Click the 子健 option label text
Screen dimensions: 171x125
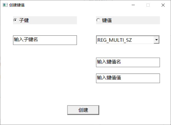point(24,20)
